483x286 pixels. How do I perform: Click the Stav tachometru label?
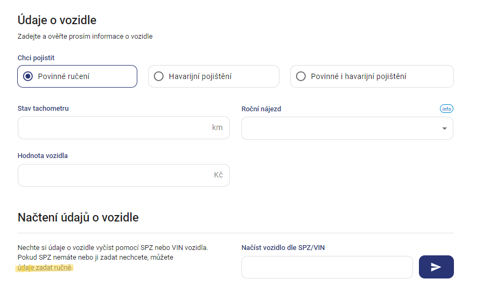pyautogui.click(x=43, y=108)
